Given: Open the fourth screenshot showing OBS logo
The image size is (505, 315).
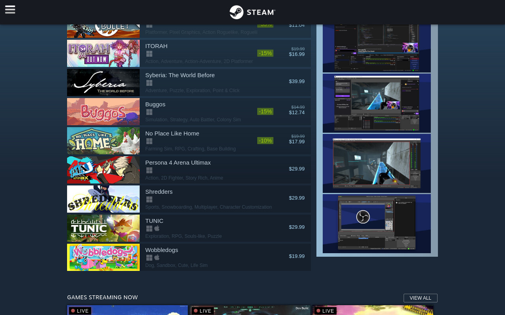Looking at the screenshot, I should 377,224.
